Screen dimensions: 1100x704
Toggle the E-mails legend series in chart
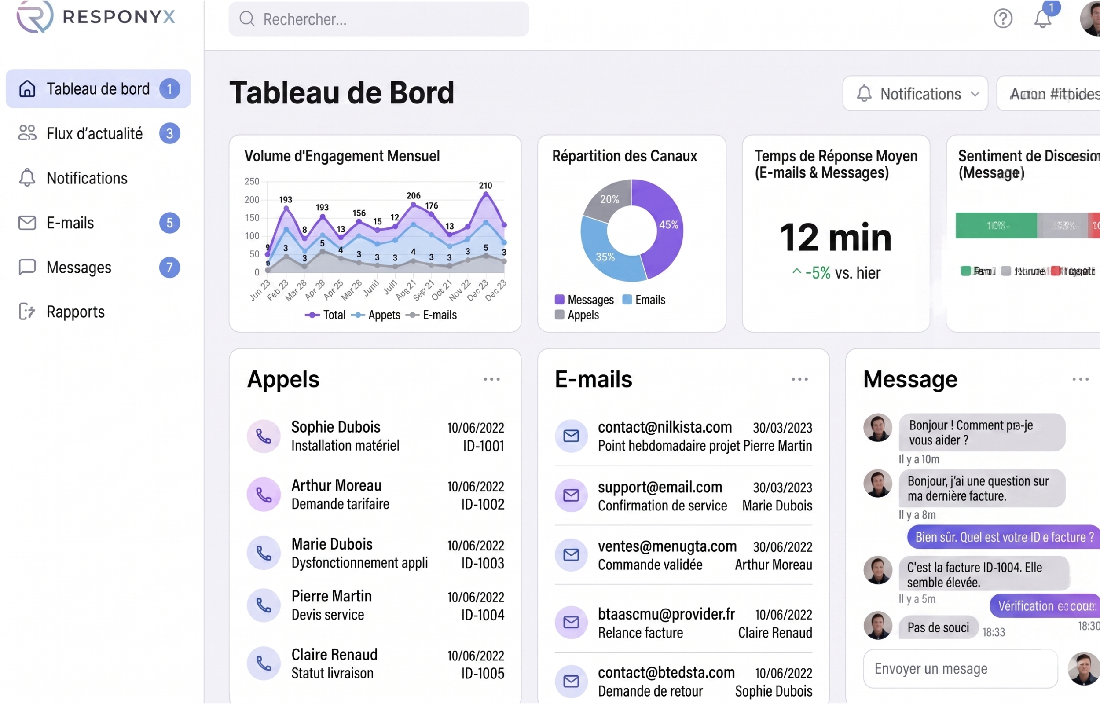(431, 315)
